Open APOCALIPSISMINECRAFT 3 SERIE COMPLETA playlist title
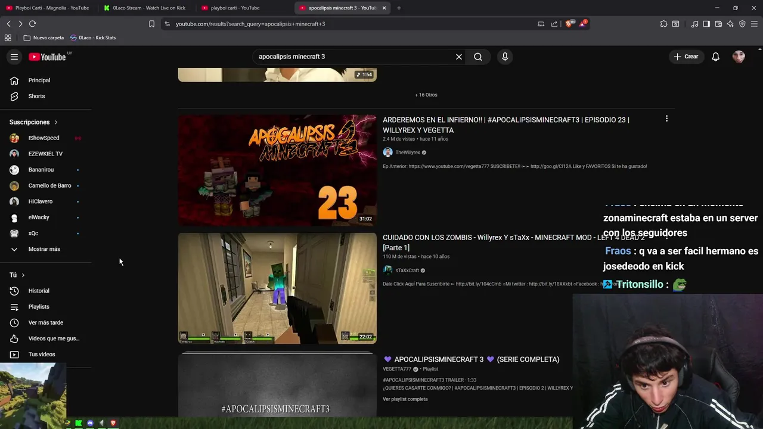The height and width of the screenshot is (429, 763). [472, 359]
